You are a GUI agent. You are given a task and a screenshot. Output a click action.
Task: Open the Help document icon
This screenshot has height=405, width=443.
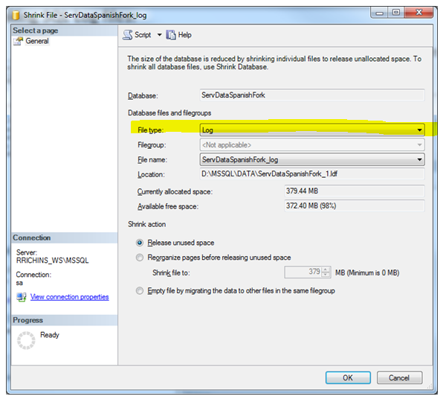pyautogui.click(x=171, y=35)
